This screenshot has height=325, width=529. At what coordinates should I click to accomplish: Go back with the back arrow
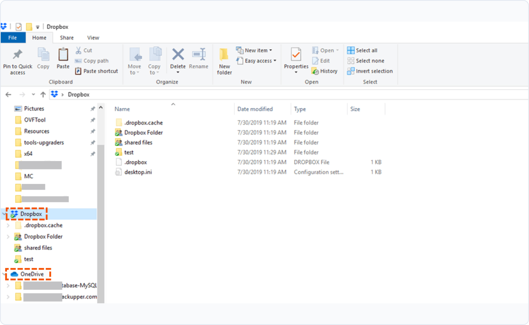(x=8, y=95)
